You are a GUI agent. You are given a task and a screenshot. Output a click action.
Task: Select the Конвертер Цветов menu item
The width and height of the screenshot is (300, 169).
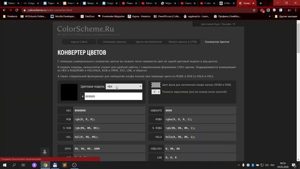[x=217, y=42]
